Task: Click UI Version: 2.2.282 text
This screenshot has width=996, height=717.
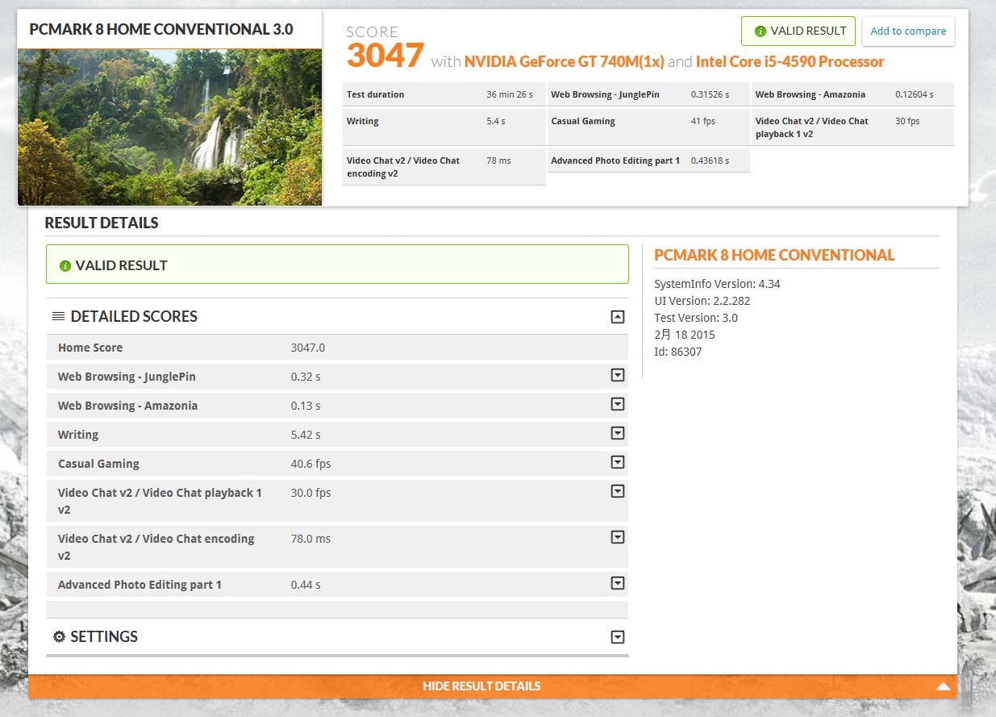Action: (702, 301)
